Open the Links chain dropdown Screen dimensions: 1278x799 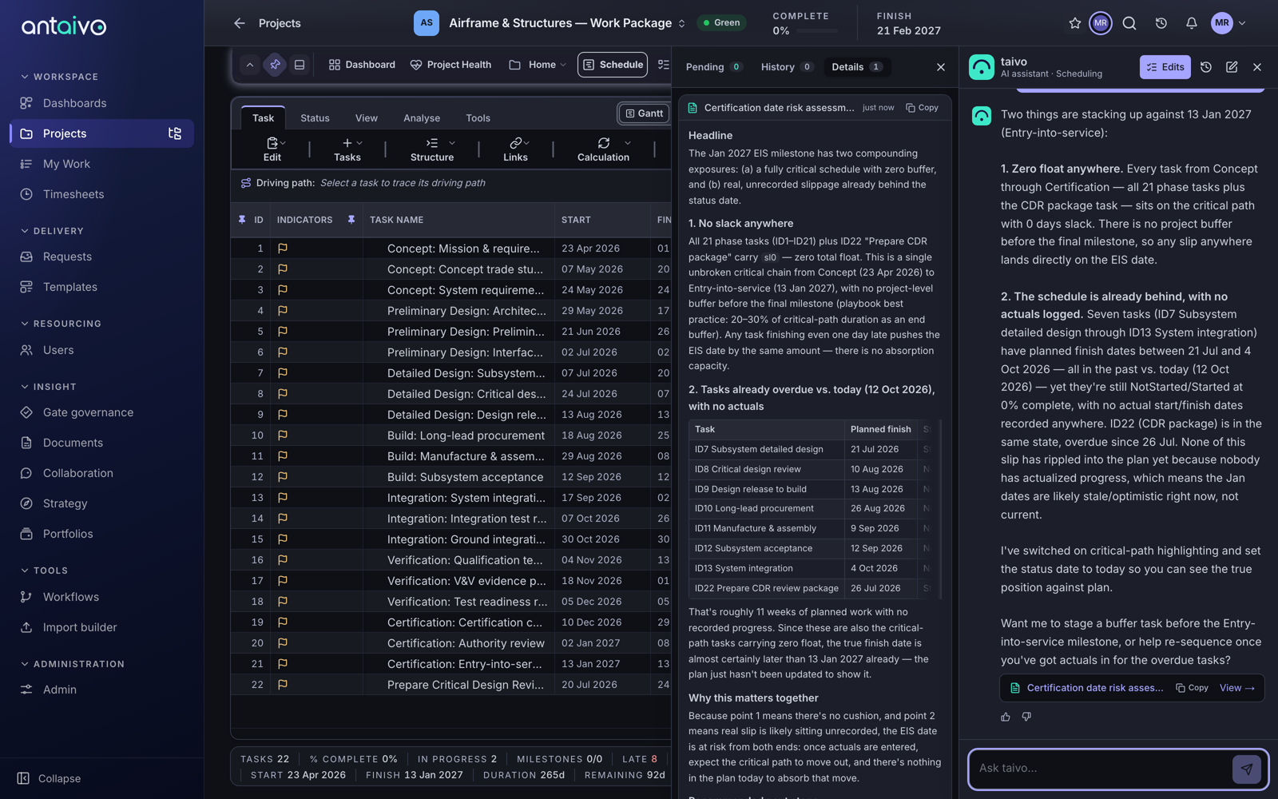(x=517, y=149)
